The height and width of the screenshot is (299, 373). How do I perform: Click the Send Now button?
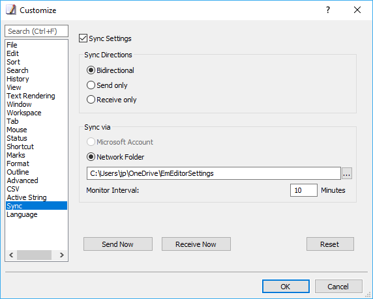coord(118,244)
